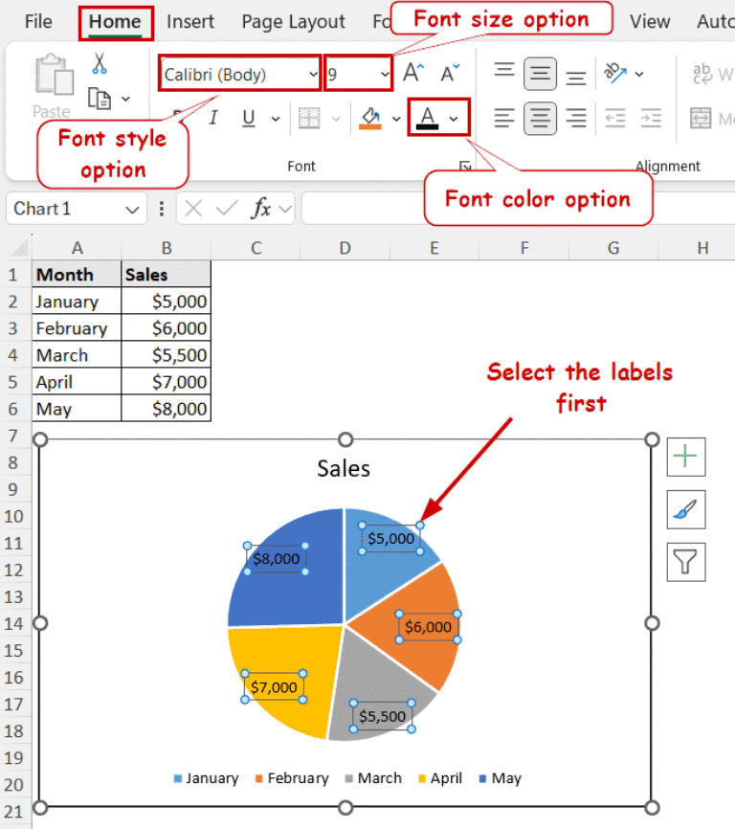Image resolution: width=735 pixels, height=829 pixels.
Task: Click the Center horizontal alignment icon
Action: (540, 118)
